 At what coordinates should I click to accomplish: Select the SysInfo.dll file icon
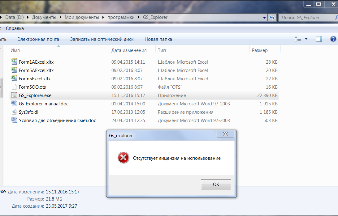point(14,112)
